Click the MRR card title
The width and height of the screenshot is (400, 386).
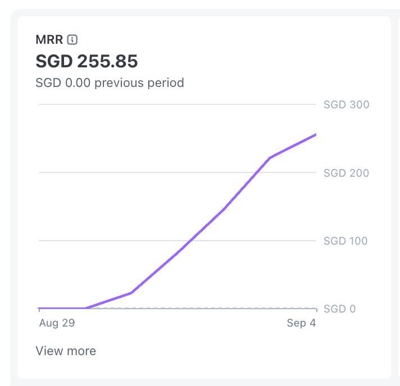49,40
